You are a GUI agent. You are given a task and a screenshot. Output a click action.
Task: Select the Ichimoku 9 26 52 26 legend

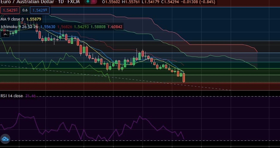tap(19, 27)
